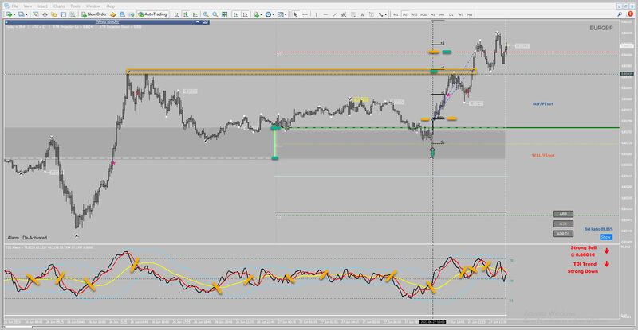Screen dimensions: 638x330
Task: Switch timeframe to H4
Action: (442, 14)
